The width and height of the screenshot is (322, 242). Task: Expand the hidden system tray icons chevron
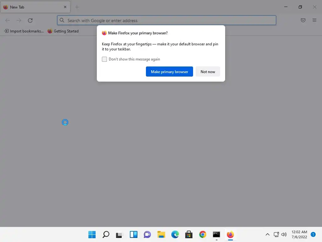pyautogui.click(x=267, y=234)
